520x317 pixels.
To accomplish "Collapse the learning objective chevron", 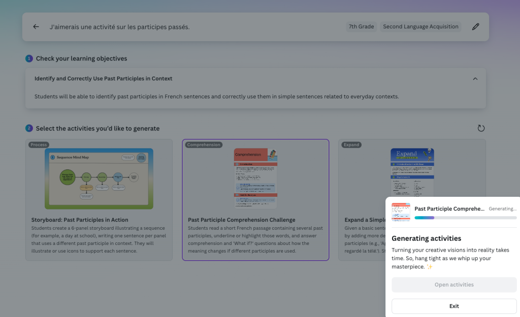I will click(475, 79).
